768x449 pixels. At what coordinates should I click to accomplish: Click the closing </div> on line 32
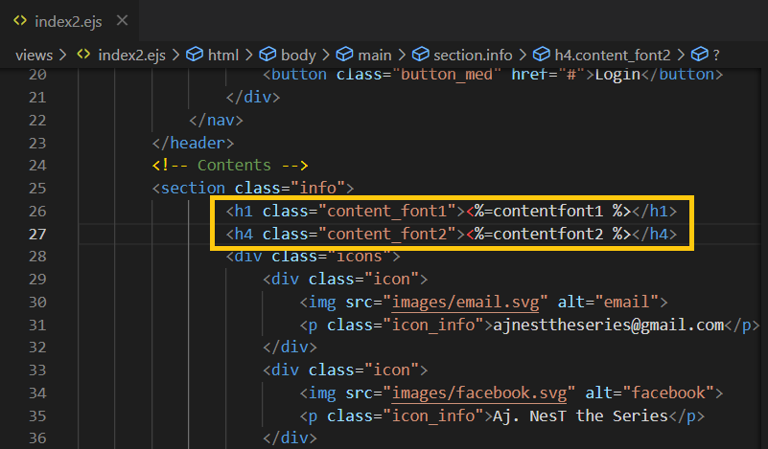click(x=290, y=348)
